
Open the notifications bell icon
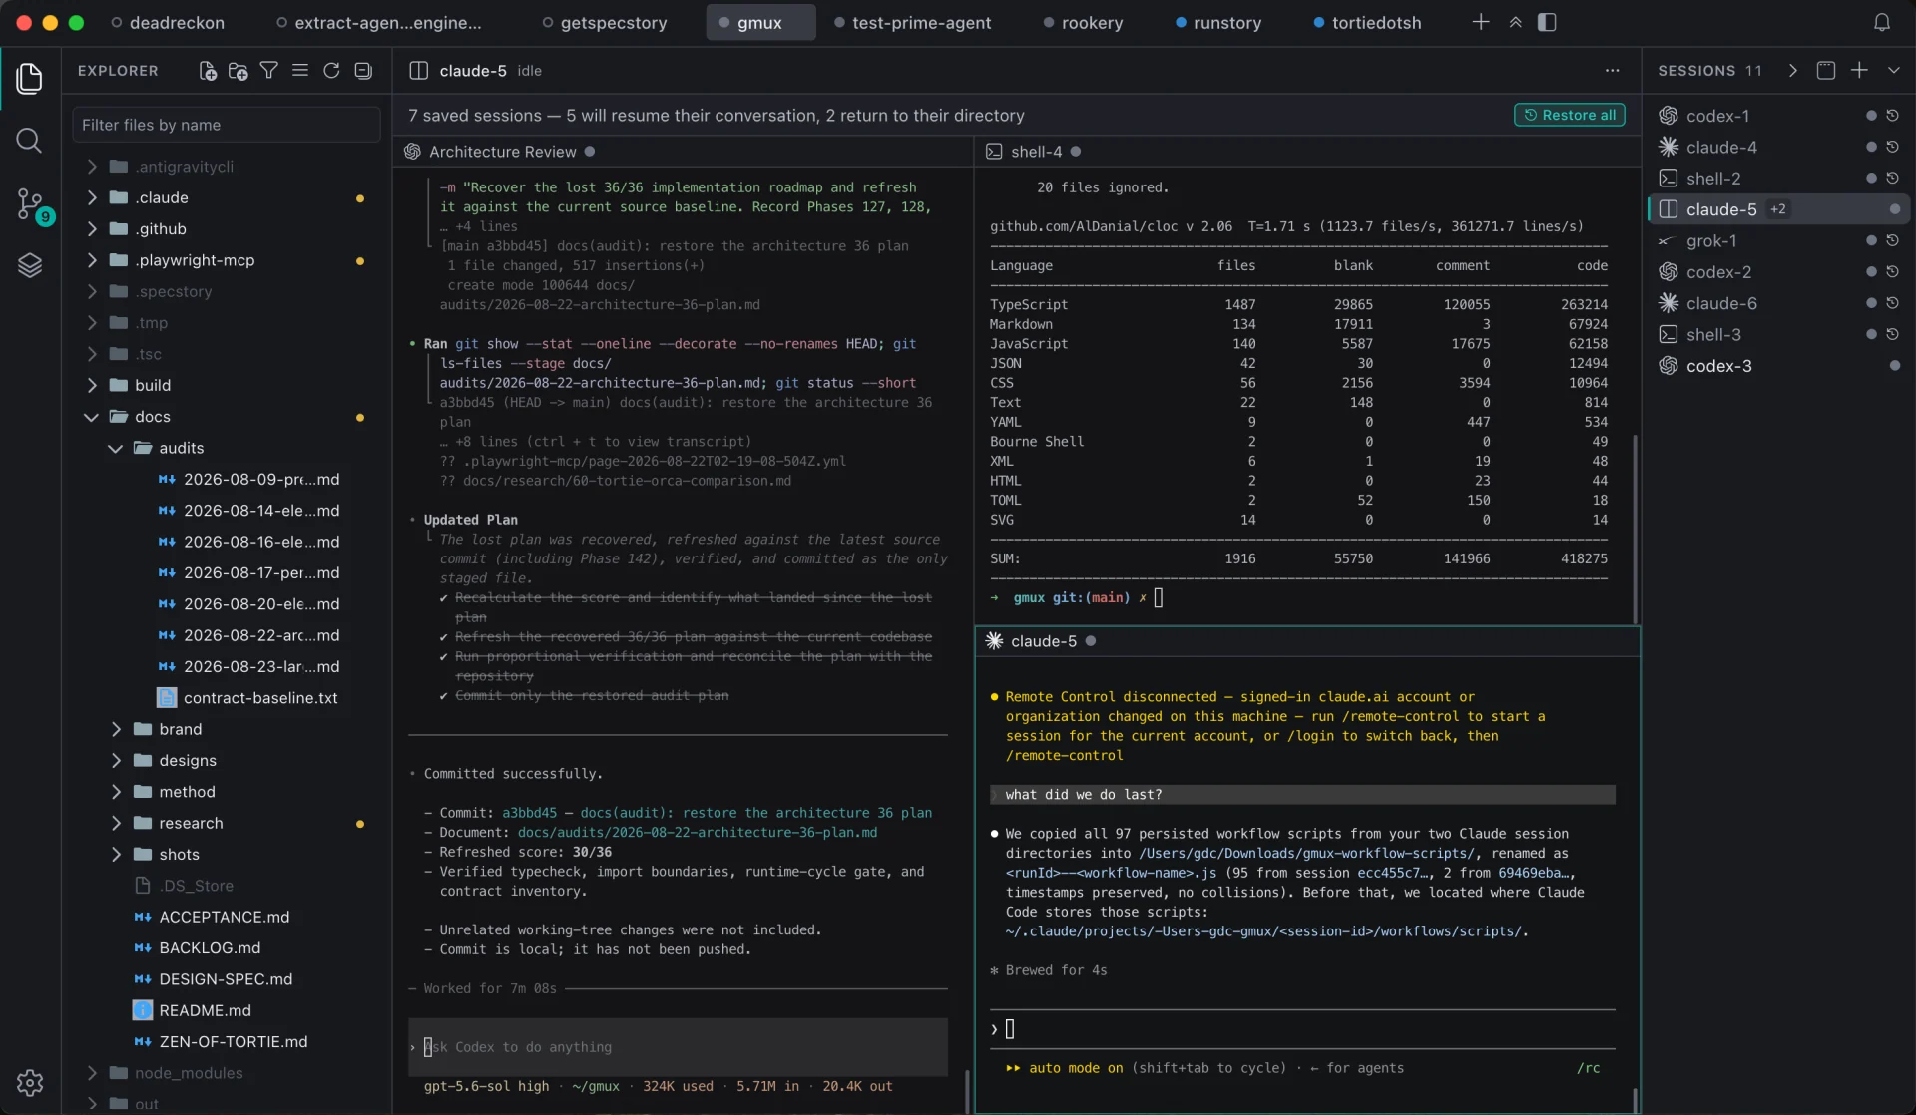[x=1881, y=22]
